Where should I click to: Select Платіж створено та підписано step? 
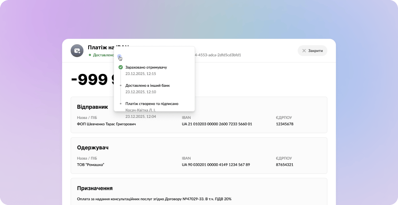152,104
